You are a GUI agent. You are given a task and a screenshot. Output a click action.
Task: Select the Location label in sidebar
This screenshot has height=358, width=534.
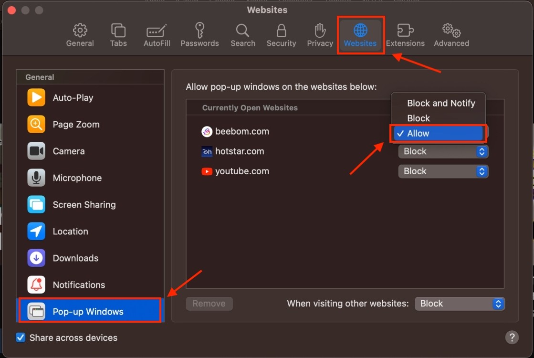pyautogui.click(x=70, y=232)
